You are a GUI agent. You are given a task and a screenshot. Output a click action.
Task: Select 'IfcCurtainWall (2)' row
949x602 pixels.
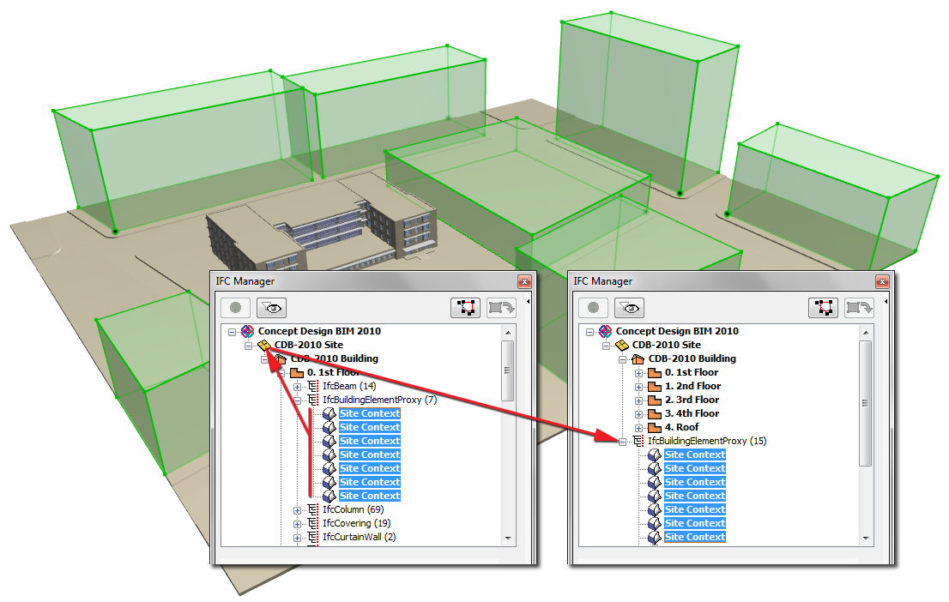[x=359, y=538]
